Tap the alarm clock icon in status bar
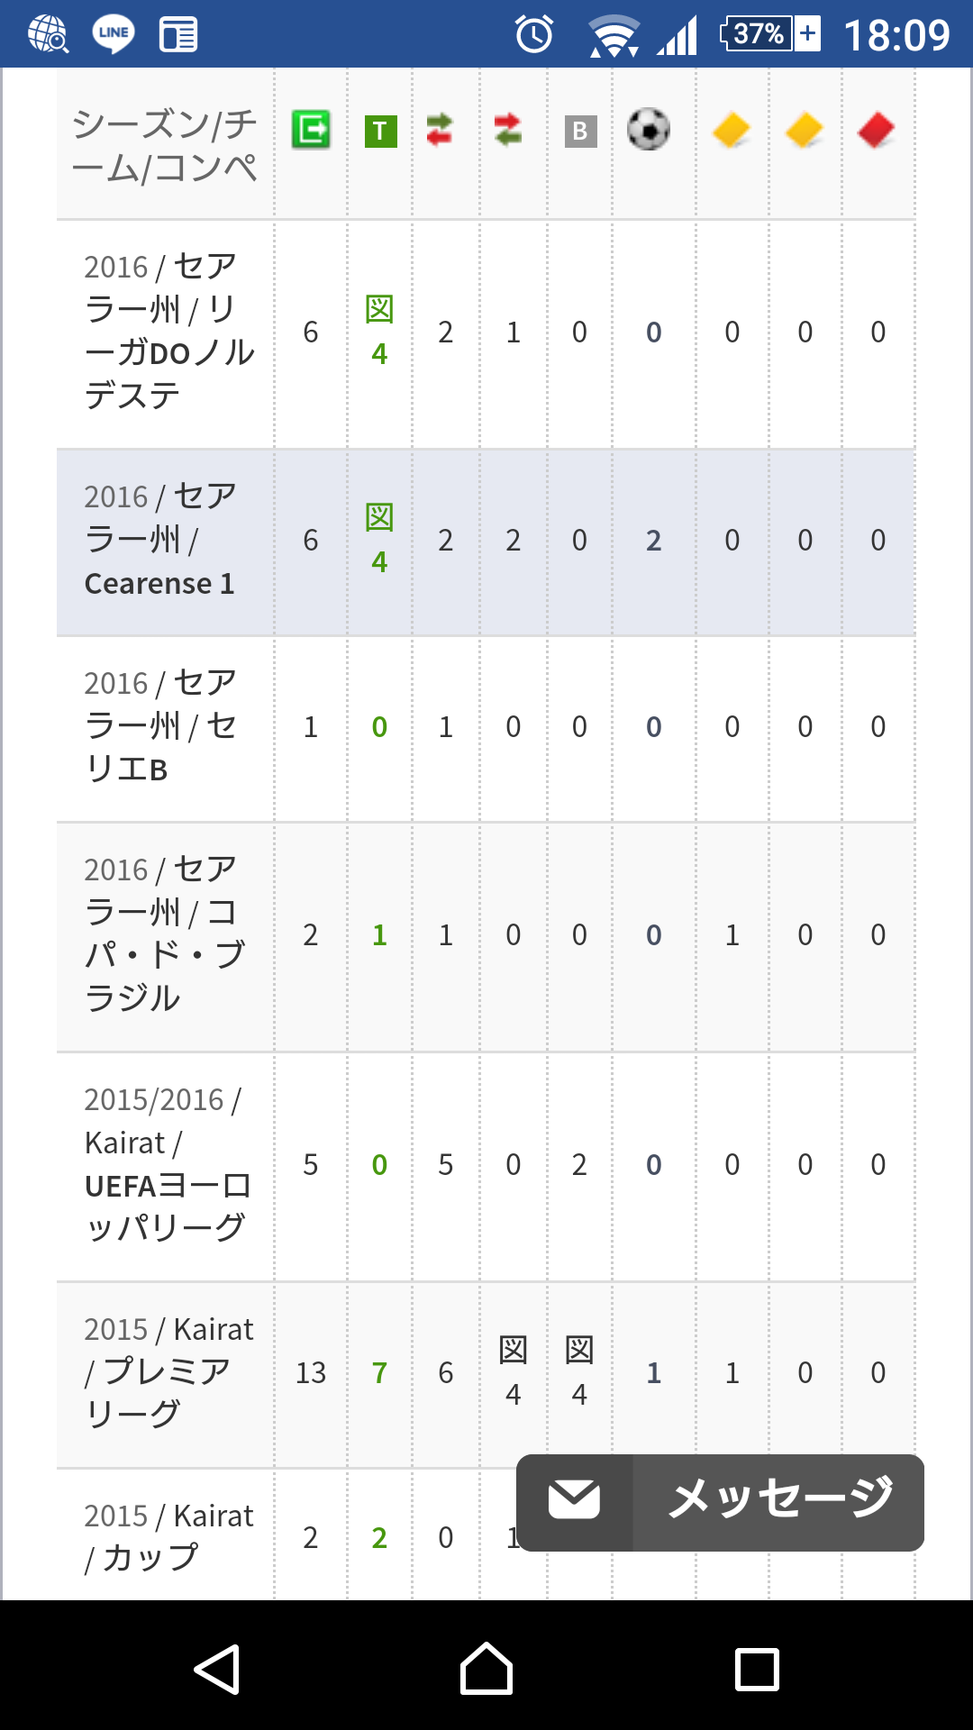The width and height of the screenshot is (973, 1730). click(534, 34)
